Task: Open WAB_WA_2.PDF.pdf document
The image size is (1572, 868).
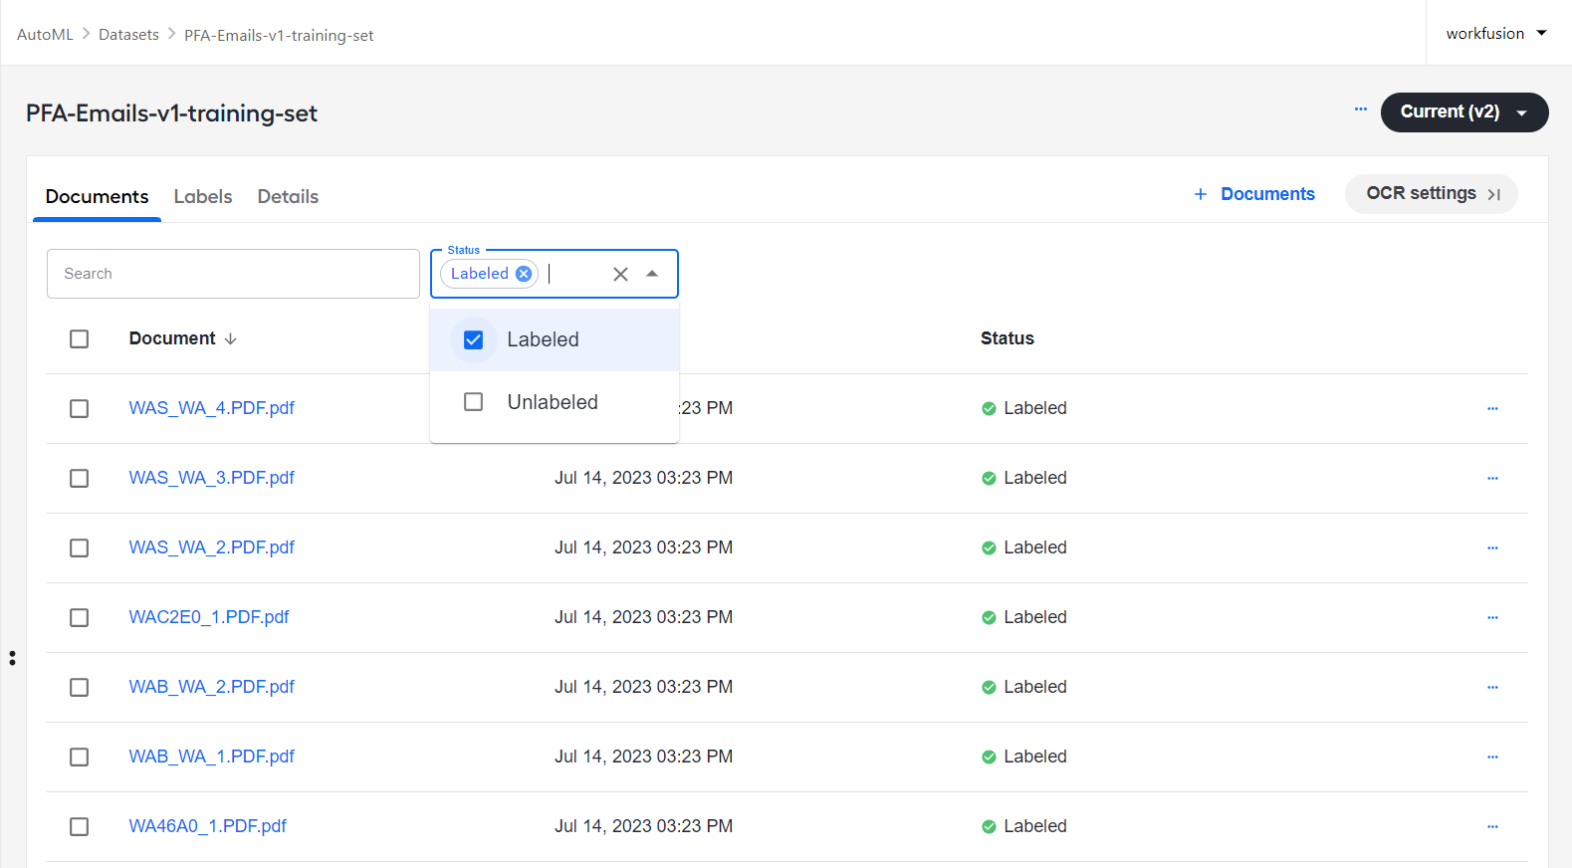Action: click(x=212, y=687)
